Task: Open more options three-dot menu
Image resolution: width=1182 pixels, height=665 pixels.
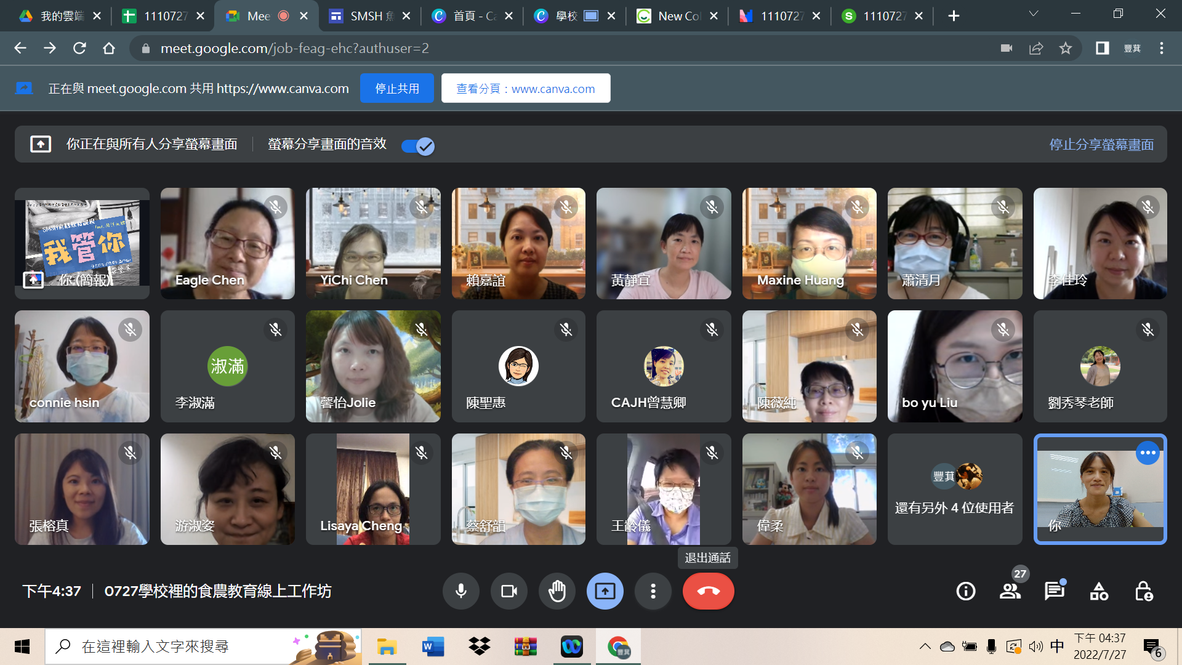Action: (x=653, y=591)
